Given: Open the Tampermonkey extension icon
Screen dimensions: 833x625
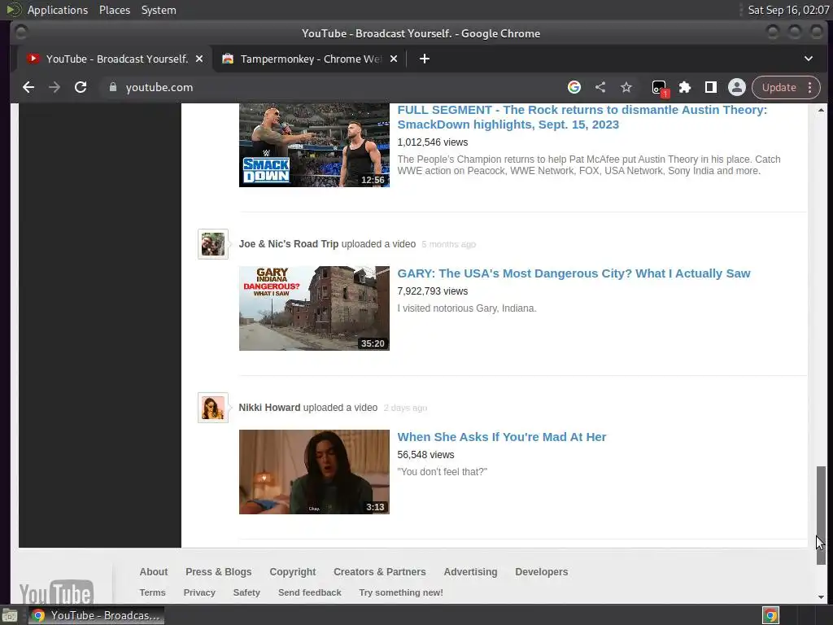Looking at the screenshot, I should [x=659, y=88].
